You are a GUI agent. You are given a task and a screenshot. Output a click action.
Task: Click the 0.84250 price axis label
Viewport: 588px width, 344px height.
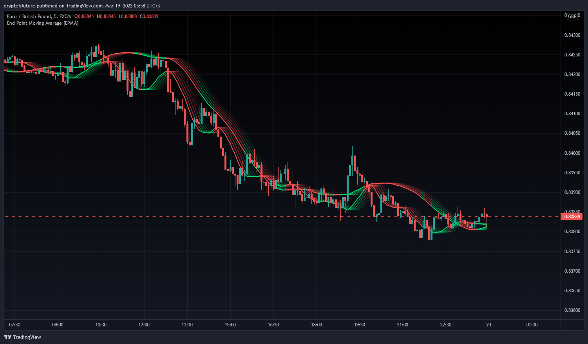pos(572,55)
